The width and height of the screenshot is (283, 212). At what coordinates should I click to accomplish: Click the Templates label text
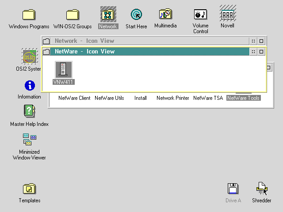coord(30,201)
